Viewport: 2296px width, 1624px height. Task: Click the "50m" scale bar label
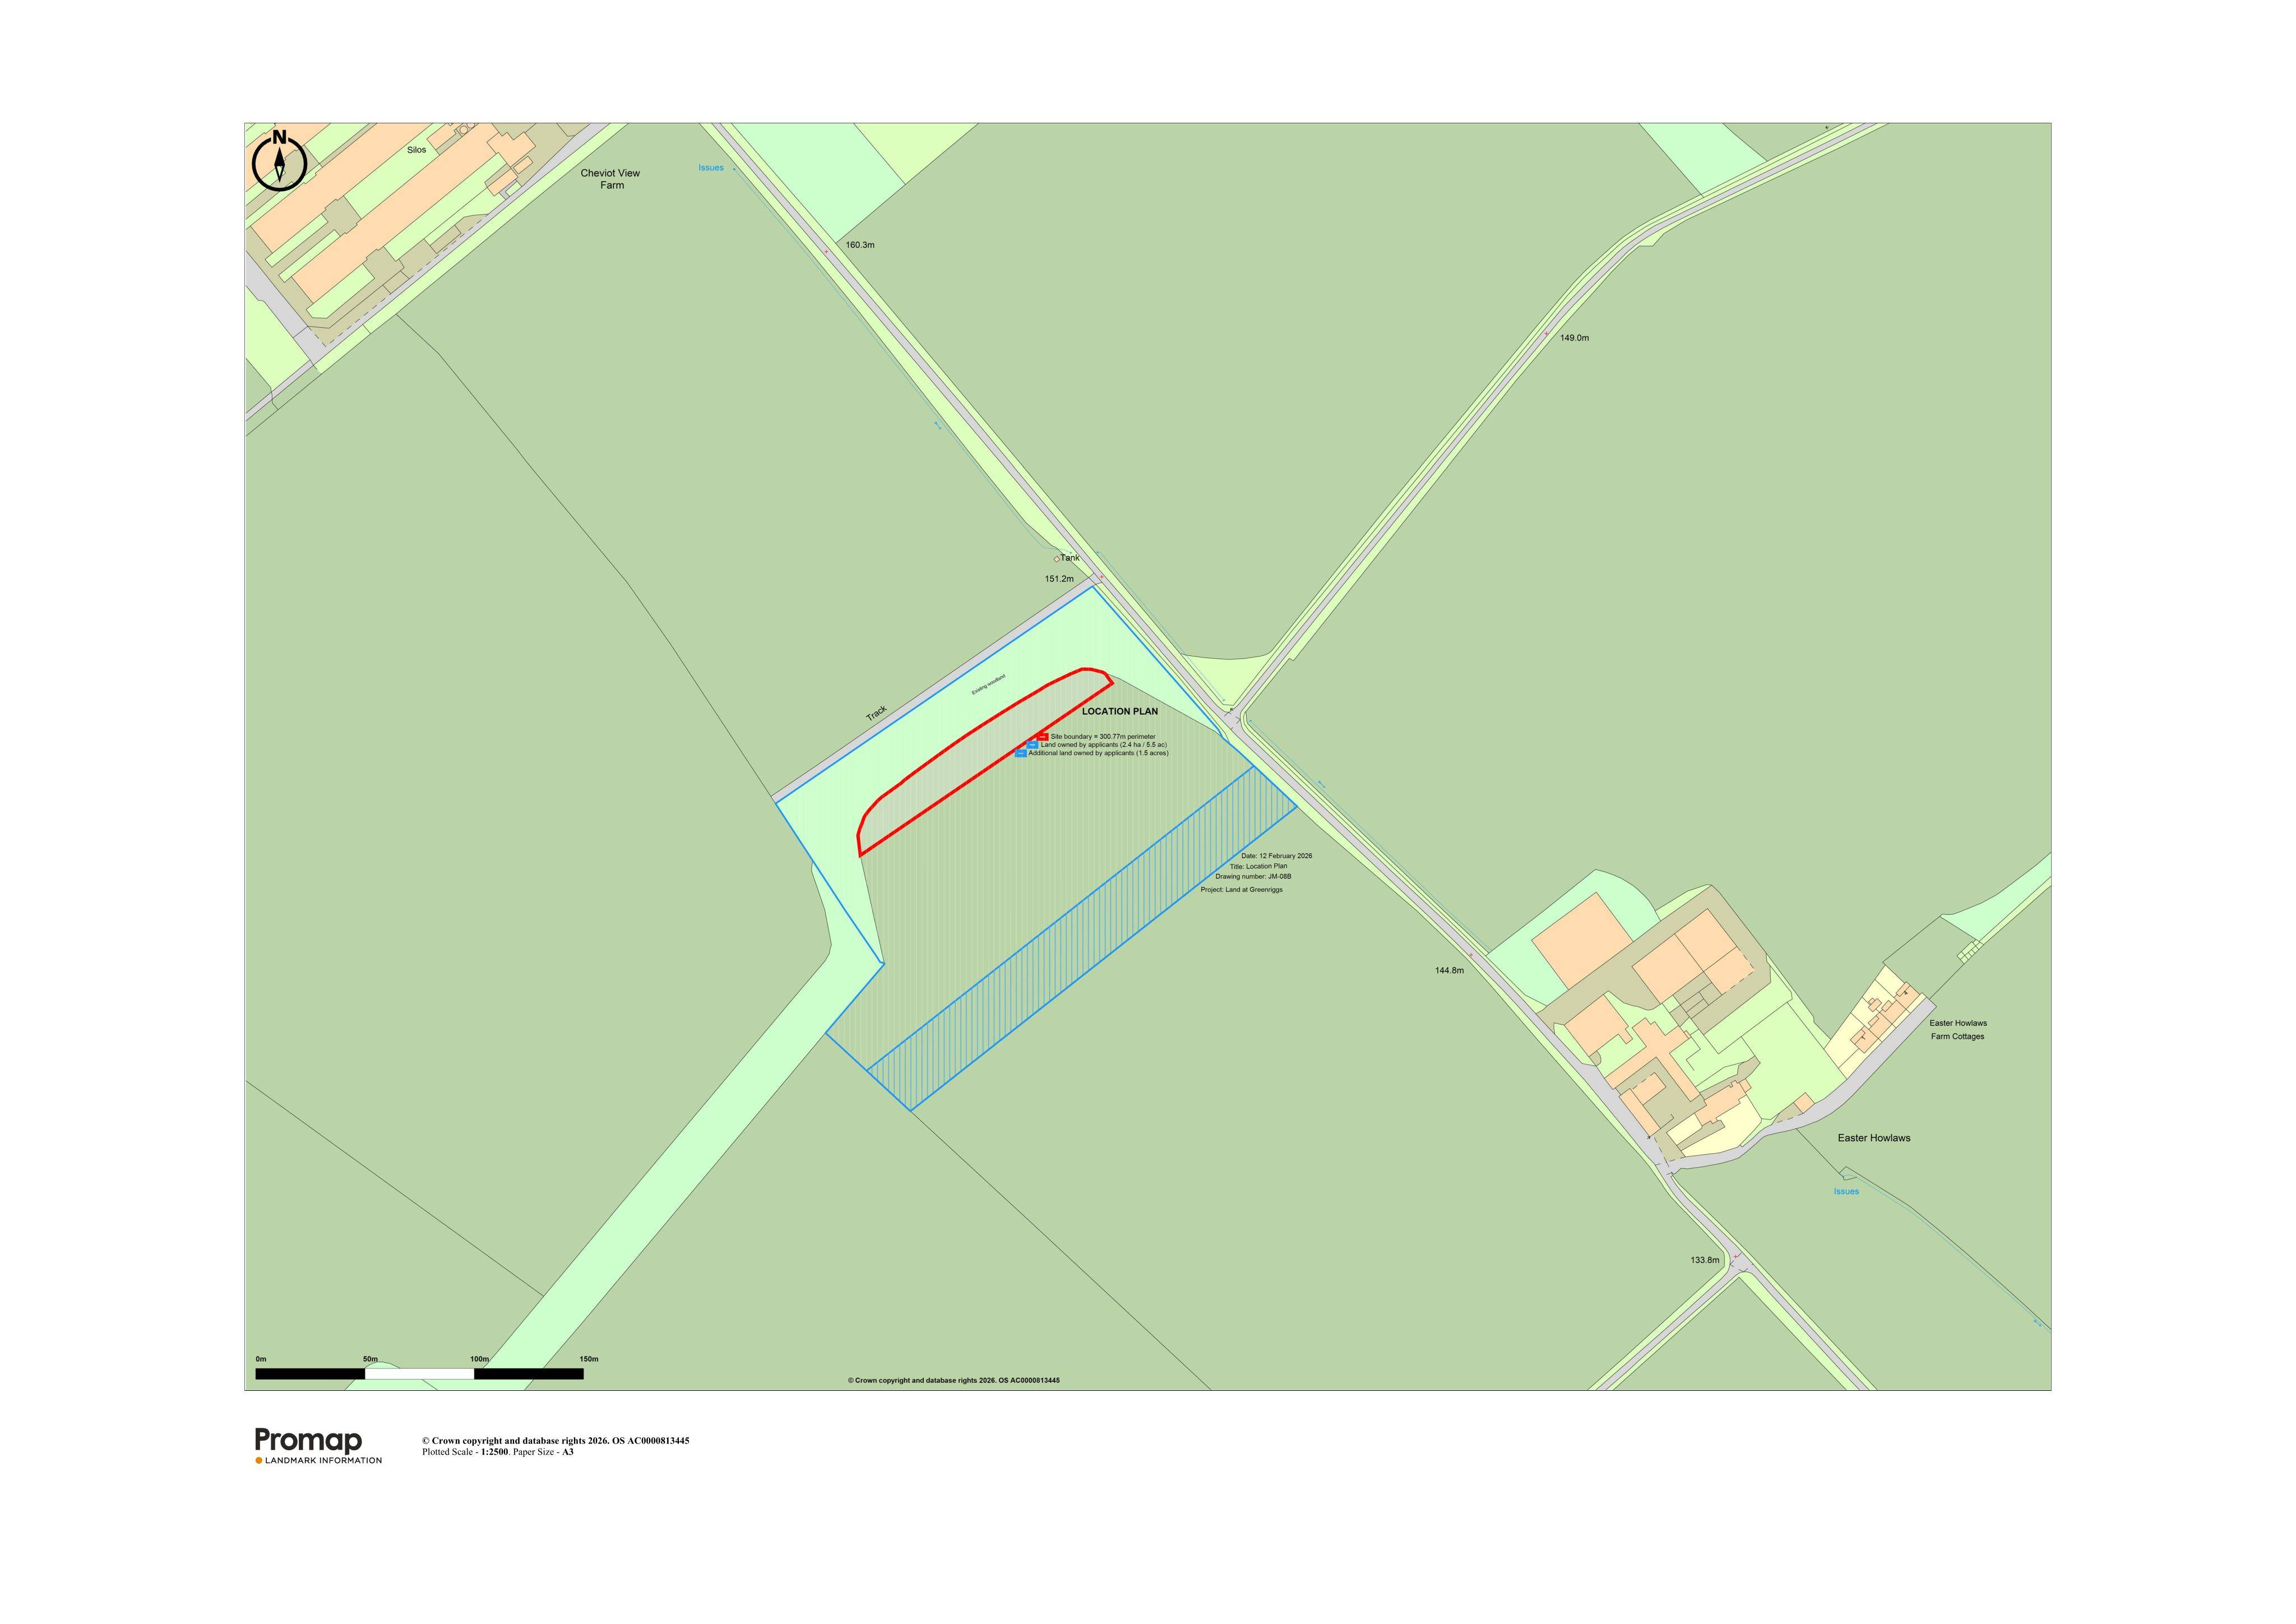click(370, 1360)
